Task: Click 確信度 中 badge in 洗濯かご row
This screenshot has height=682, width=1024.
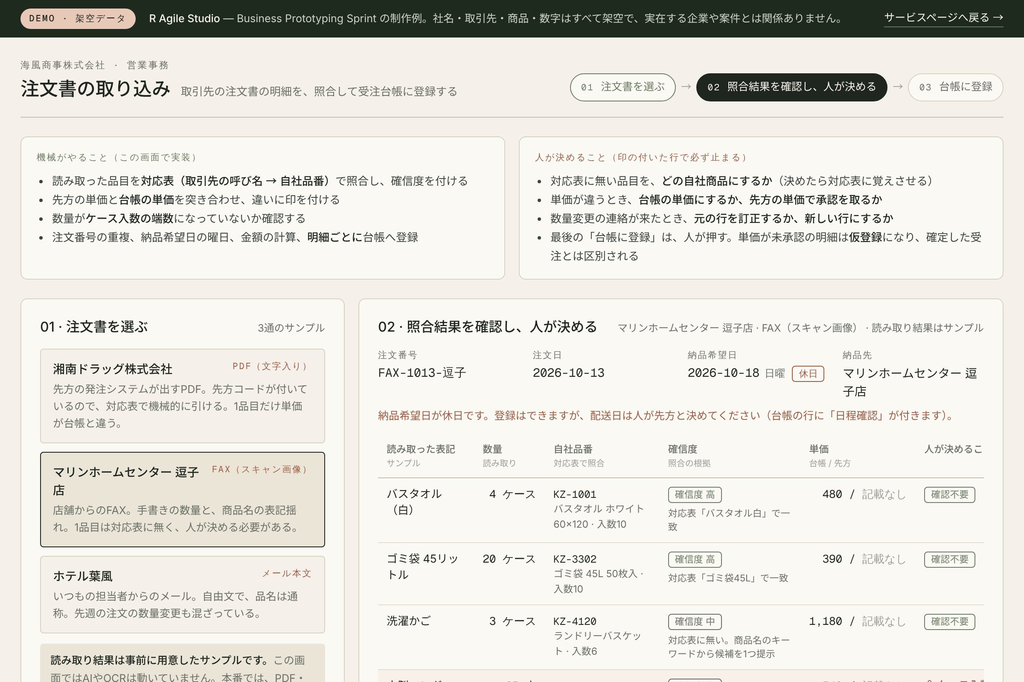Action: [x=695, y=621]
